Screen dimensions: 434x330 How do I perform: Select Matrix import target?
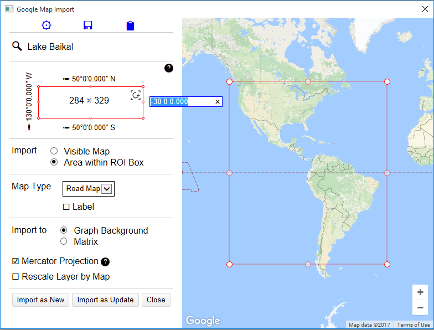tap(64, 241)
